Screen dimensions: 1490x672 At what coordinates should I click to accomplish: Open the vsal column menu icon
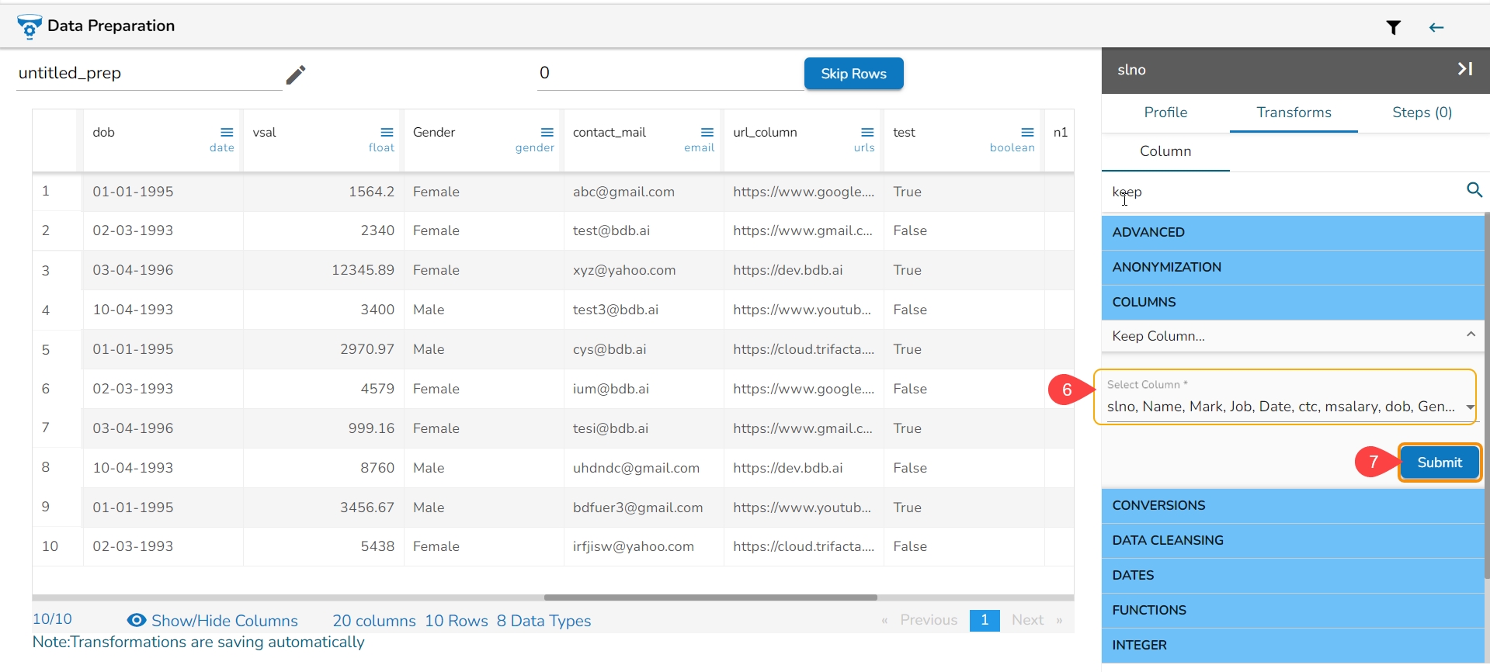387,133
